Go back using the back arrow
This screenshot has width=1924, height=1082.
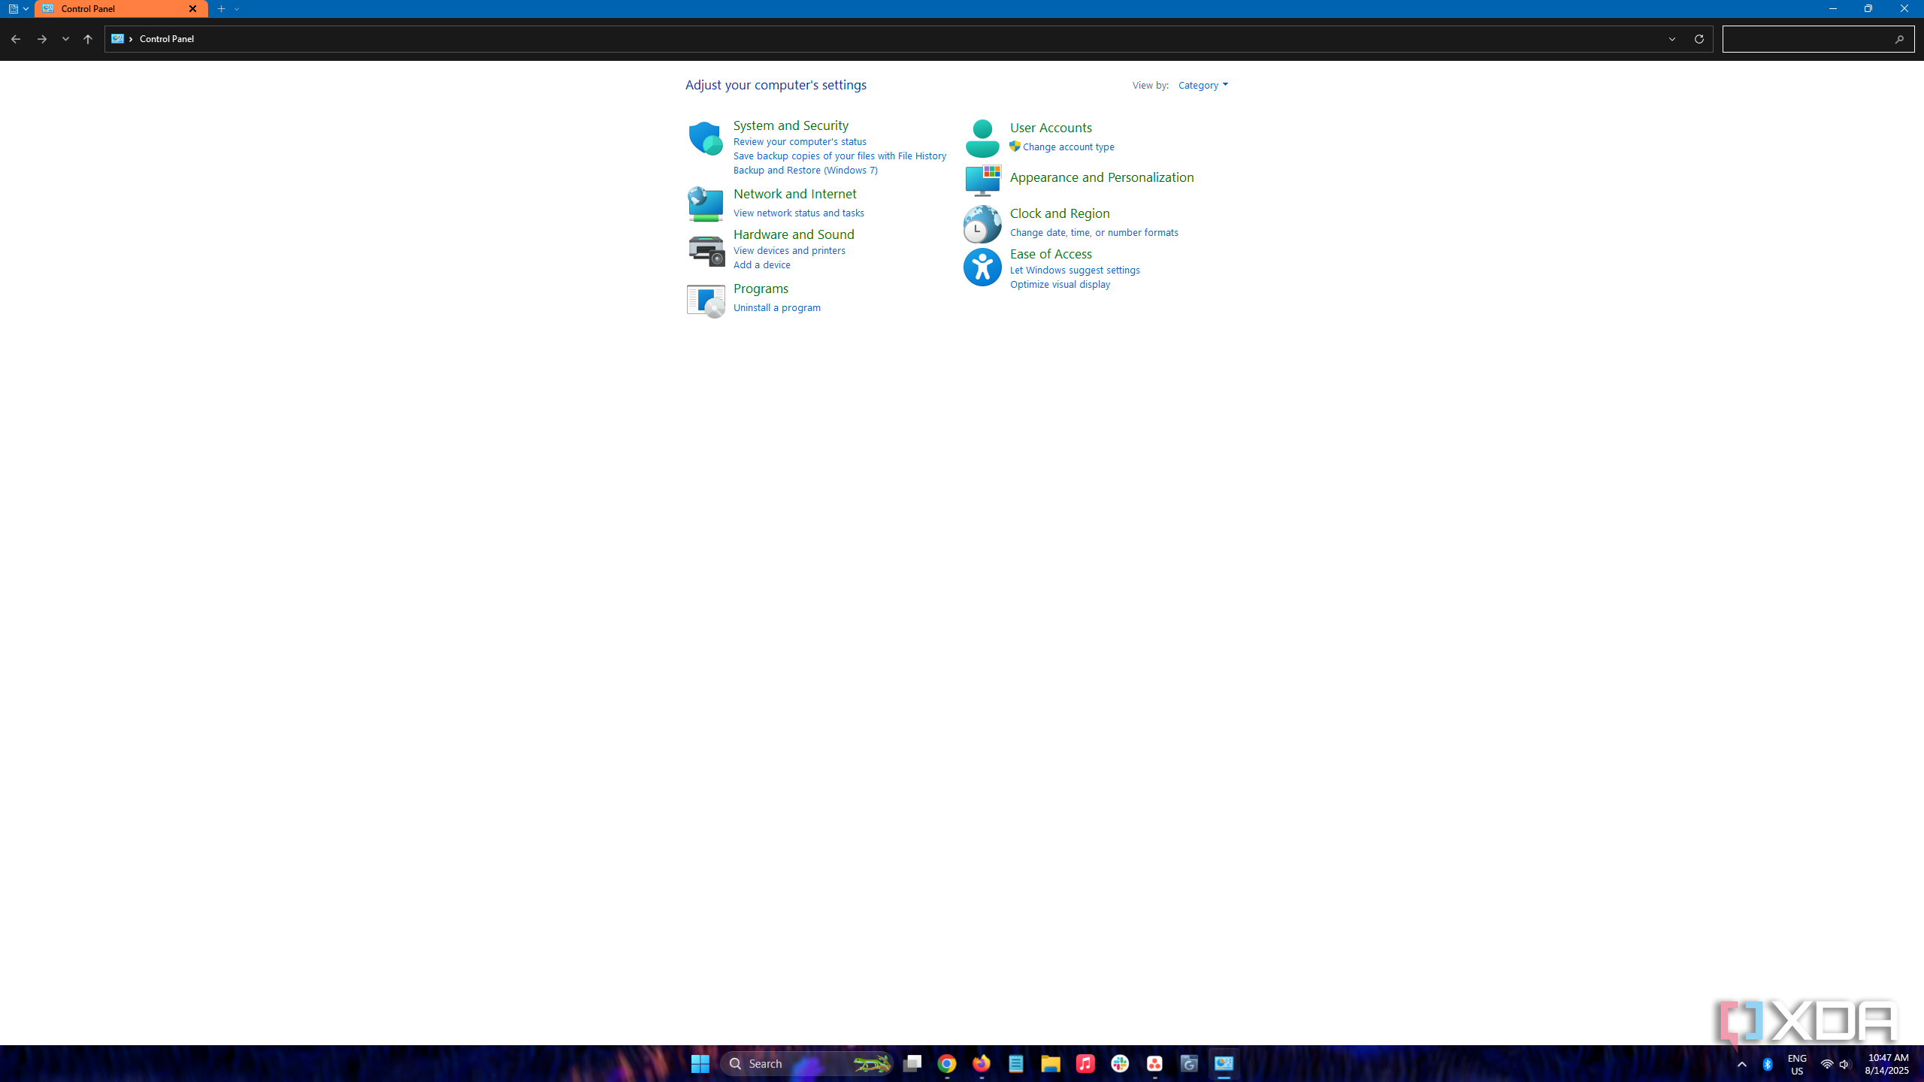pos(15,39)
